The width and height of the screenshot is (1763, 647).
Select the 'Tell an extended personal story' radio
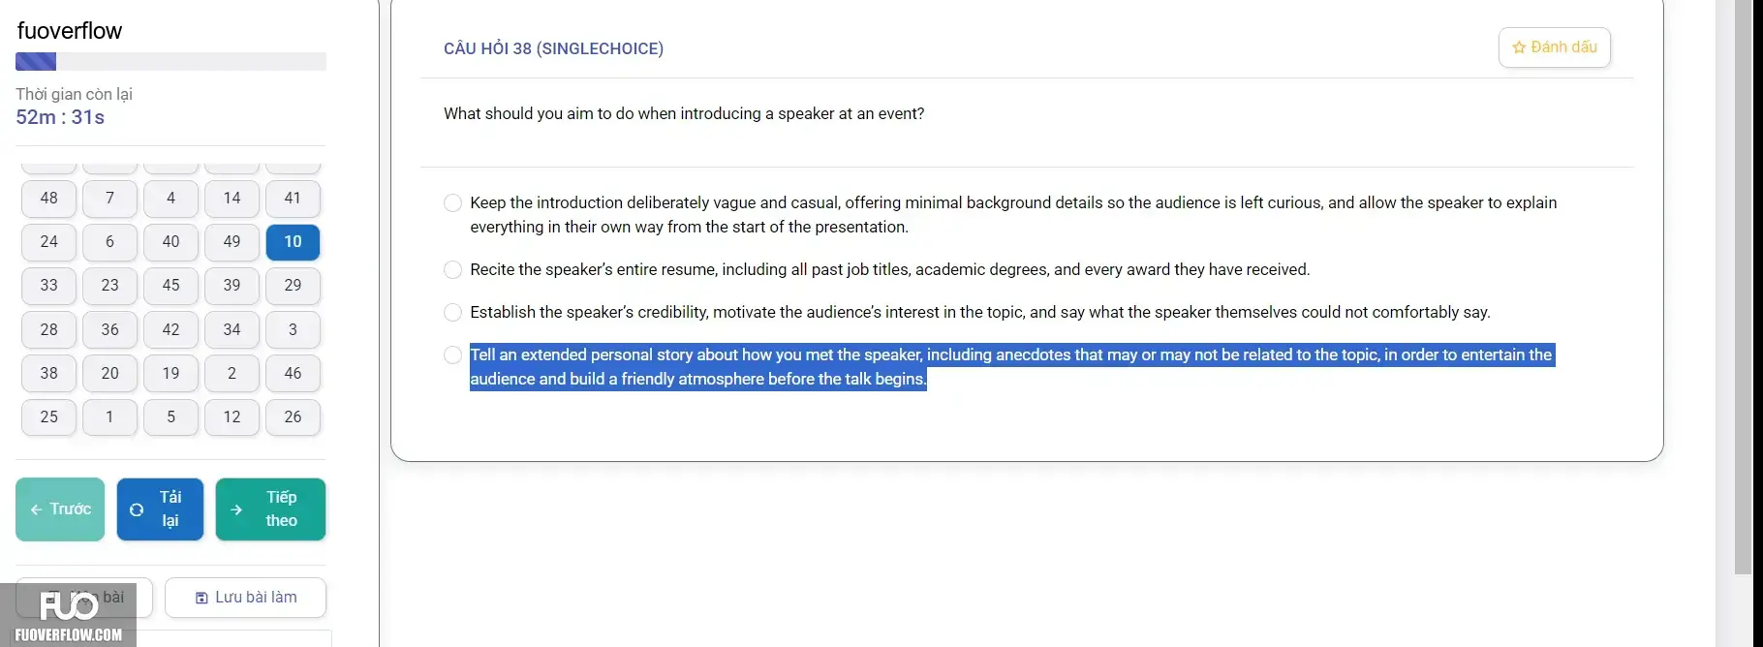pos(452,354)
